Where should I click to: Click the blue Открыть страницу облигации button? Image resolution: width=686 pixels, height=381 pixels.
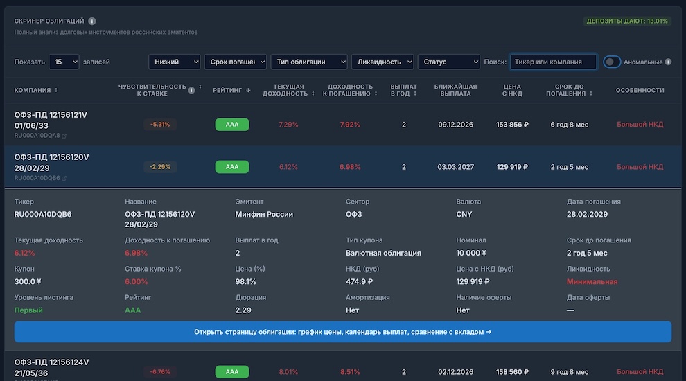(342, 332)
